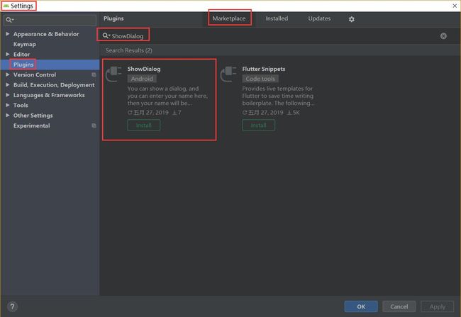
Task: Click the Flutter Snippets plugin plug icon
Action: [x=228, y=74]
